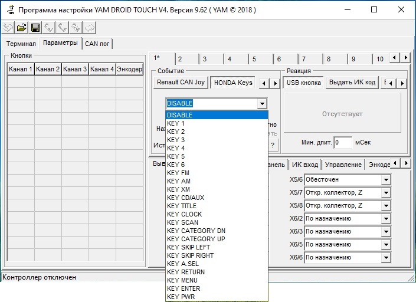Screen dimensions: 416x302
Task: Open the Управление tab
Action: [343, 165]
